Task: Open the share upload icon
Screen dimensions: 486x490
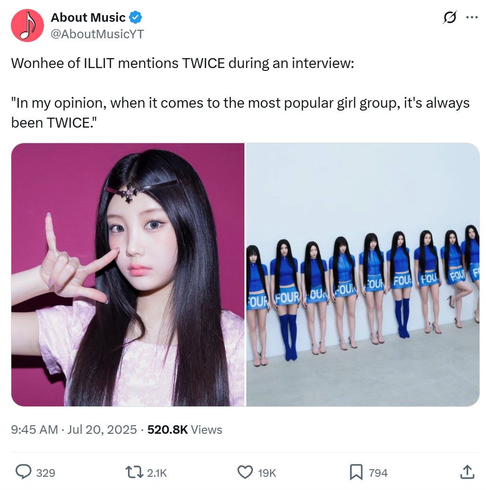Action: click(467, 472)
